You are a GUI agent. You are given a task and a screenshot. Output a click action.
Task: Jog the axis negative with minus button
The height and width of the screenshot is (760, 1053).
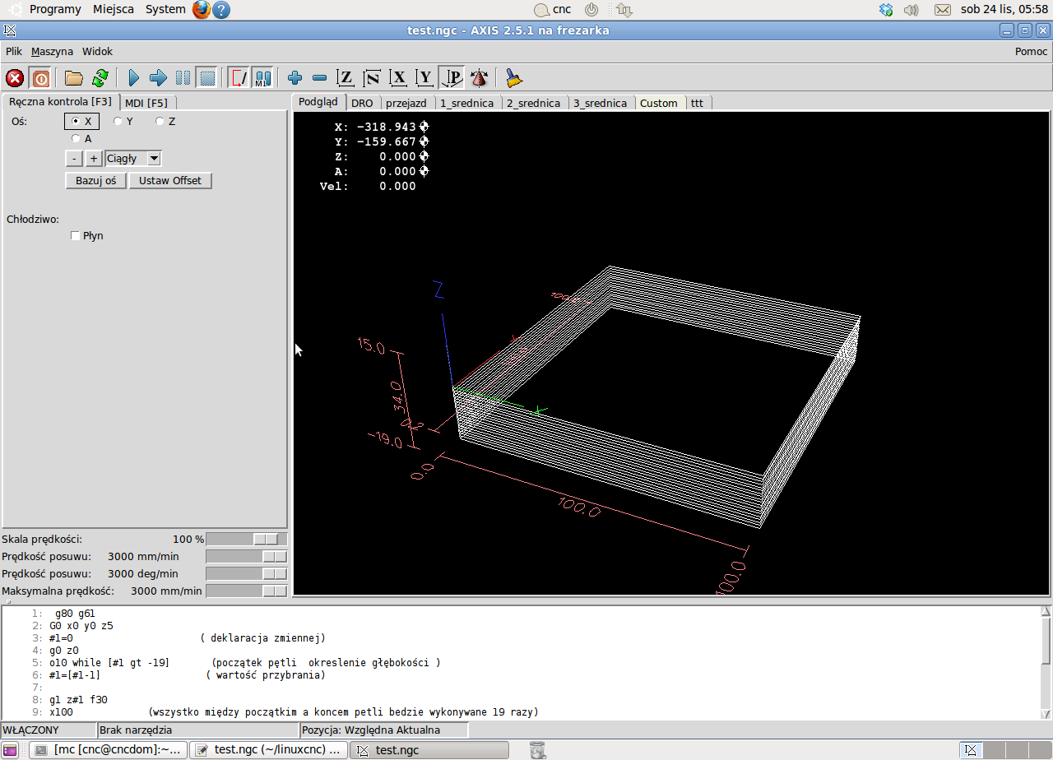pos(74,158)
